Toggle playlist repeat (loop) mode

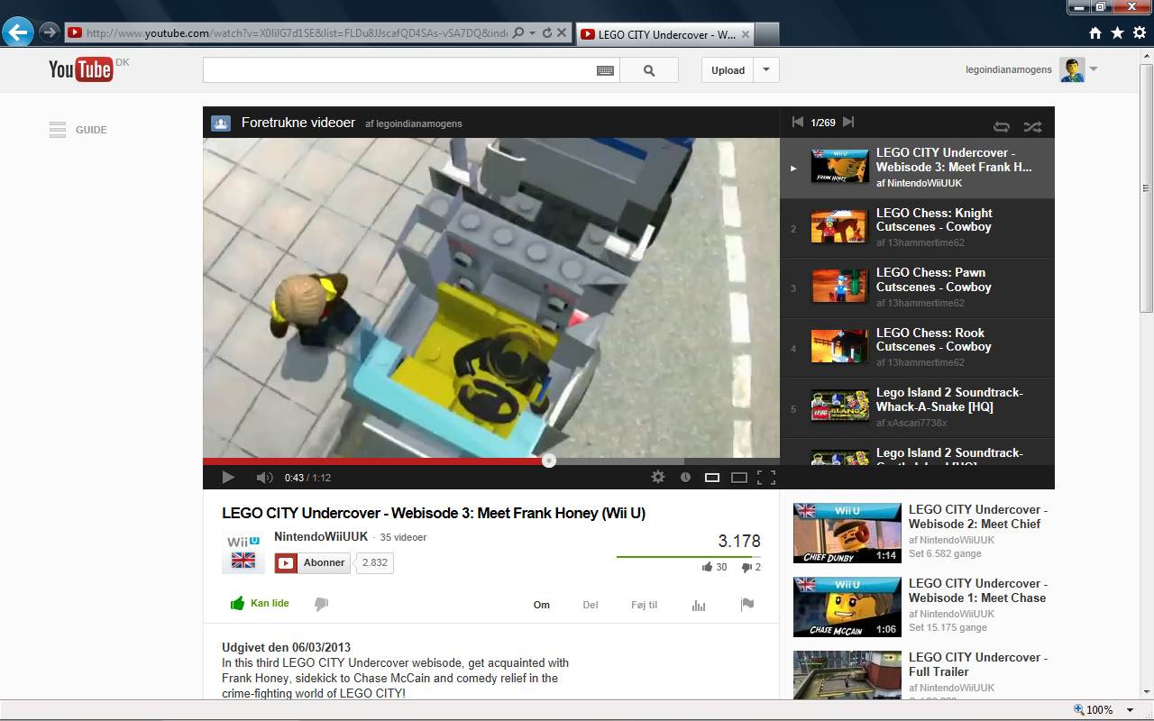[x=1002, y=126]
